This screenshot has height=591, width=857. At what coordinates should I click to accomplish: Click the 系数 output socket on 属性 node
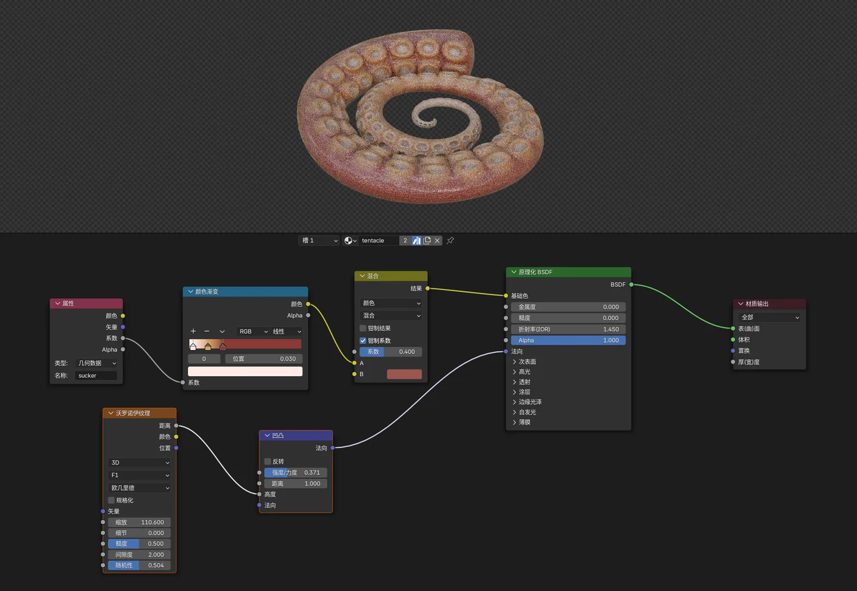(x=123, y=338)
